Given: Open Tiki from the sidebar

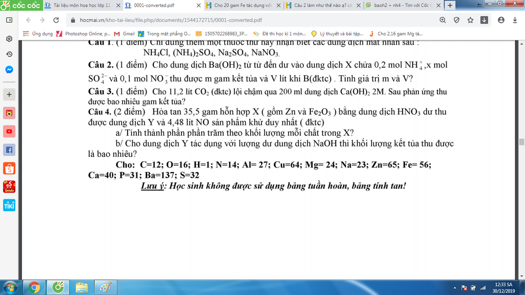Looking at the screenshot, I should tap(9, 205).
